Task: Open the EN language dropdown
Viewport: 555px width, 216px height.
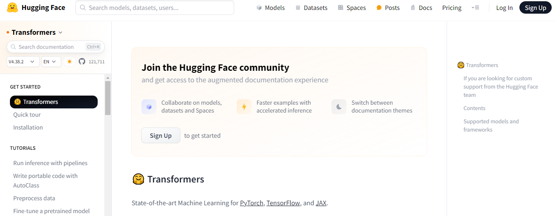Action: pos(51,62)
